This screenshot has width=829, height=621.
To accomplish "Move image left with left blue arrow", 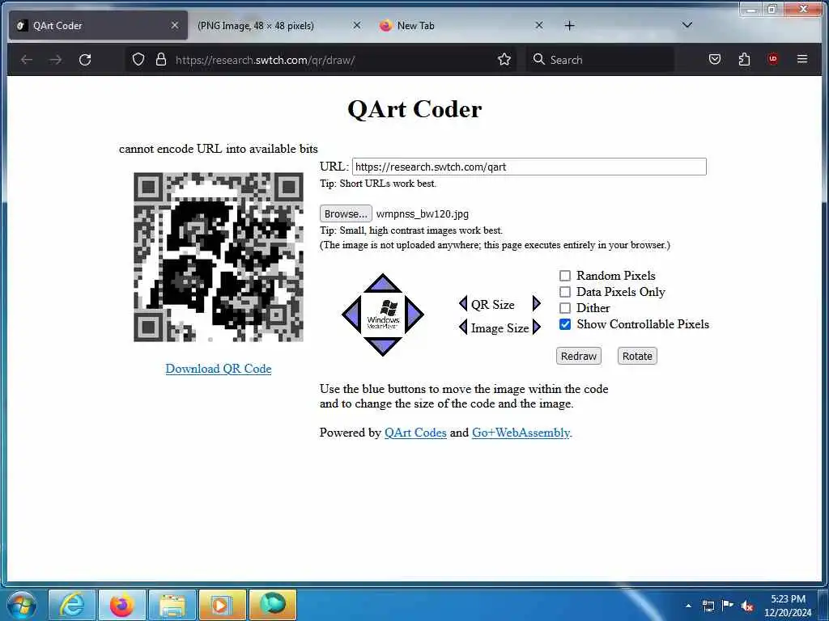I will [352, 315].
